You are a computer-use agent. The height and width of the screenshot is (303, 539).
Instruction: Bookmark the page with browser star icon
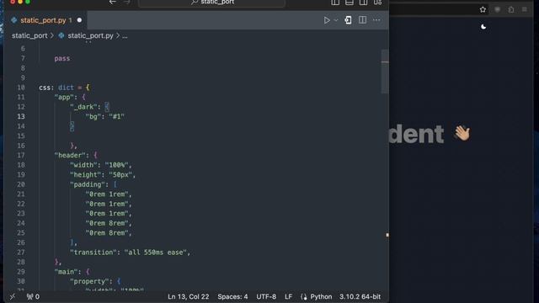483,9
